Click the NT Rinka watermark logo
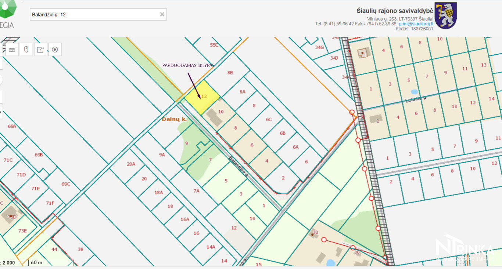The height and width of the screenshot is (269, 502). (x=465, y=248)
